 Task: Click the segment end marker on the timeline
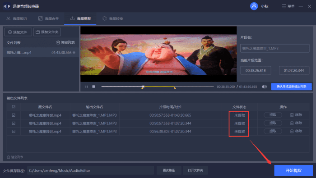pos(175,88)
